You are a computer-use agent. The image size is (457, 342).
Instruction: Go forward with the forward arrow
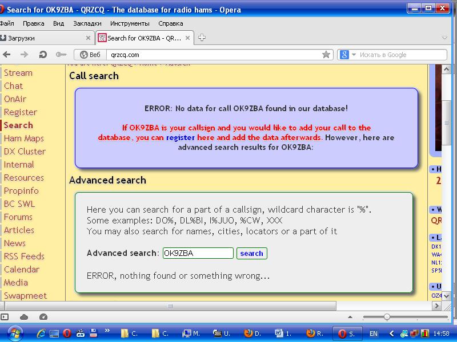(x=24, y=54)
